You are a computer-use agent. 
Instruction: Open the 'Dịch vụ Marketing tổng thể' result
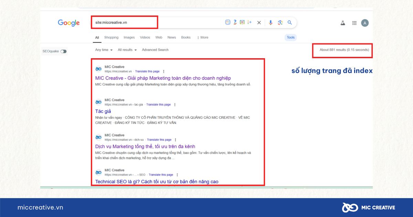(145, 146)
